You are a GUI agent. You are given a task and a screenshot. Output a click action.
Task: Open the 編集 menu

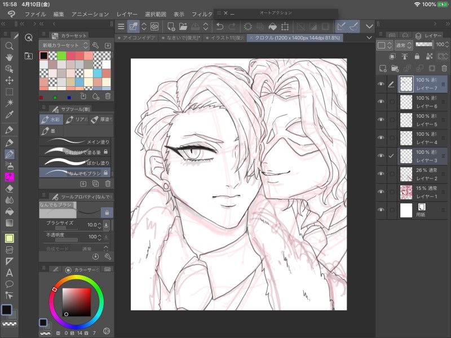(x=59, y=14)
